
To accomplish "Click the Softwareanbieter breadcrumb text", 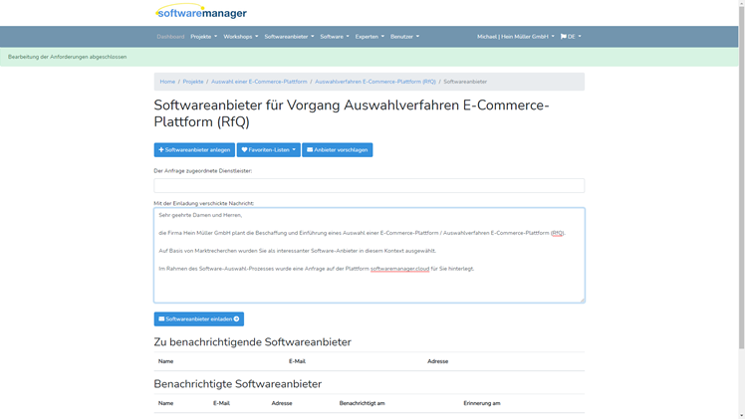I will 465,82.
